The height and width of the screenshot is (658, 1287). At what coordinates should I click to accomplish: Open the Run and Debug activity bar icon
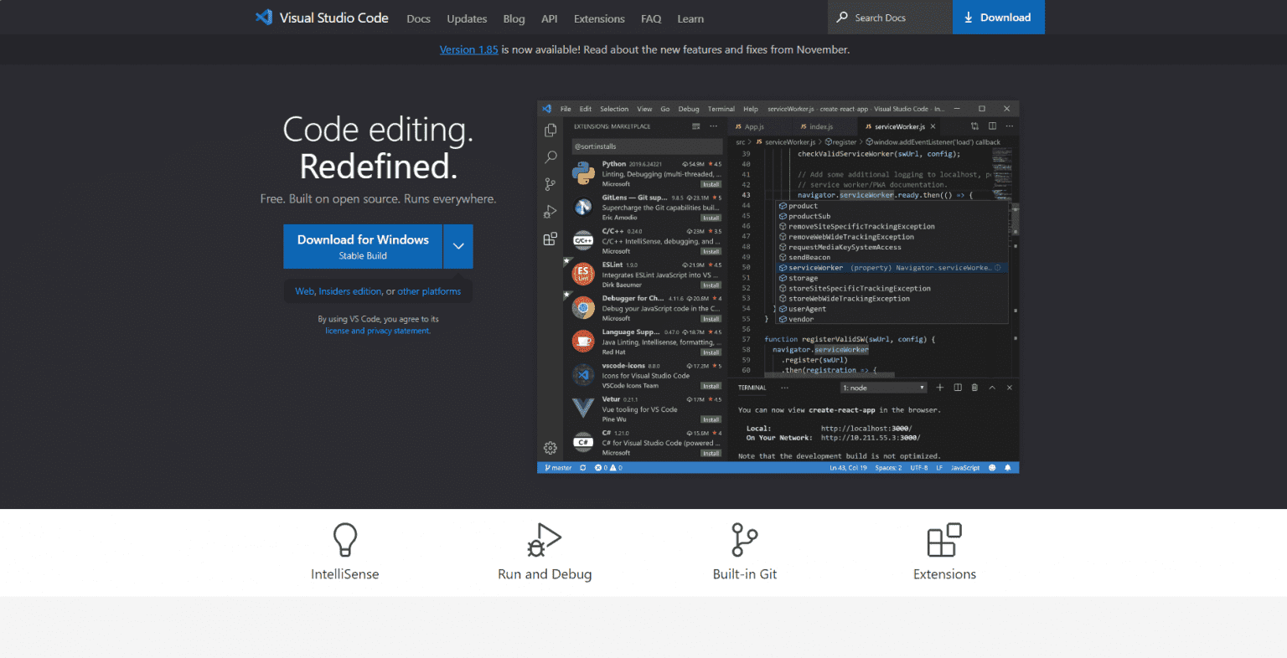(549, 211)
